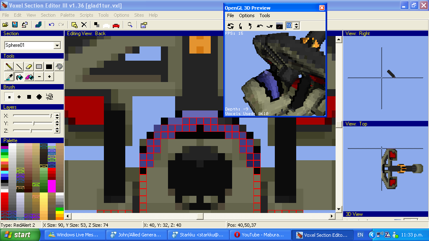Choose the large cross-shaped brush
This screenshot has height=241, width=429.
pos(39,97)
